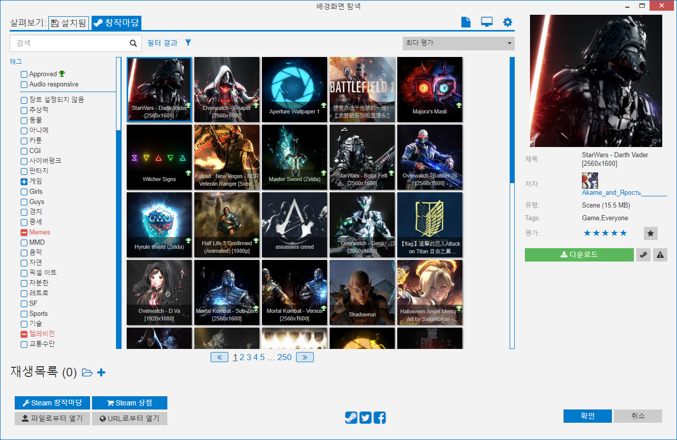Click the author avatar image
The image size is (677, 440).
(x=590, y=181)
